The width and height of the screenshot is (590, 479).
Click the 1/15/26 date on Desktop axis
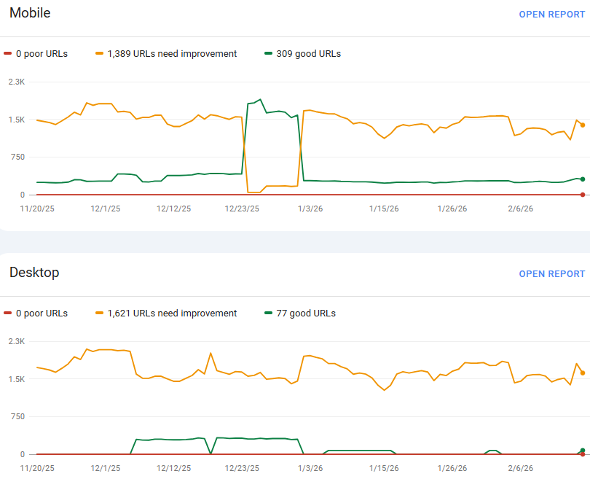point(384,468)
